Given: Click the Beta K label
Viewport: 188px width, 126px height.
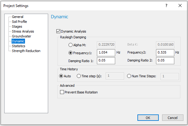Looking at the screenshot, I should click(133, 44).
